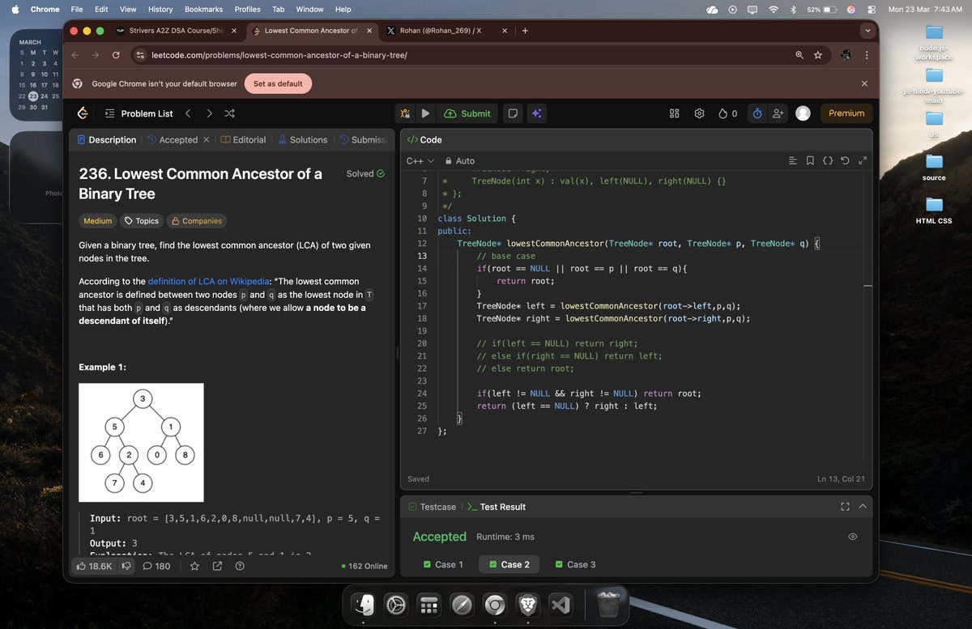Bookmark this page with the star icon
Image resolution: width=972 pixels, height=629 pixels.
pos(818,55)
